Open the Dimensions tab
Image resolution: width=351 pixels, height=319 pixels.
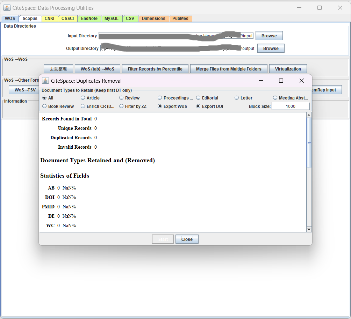click(153, 18)
